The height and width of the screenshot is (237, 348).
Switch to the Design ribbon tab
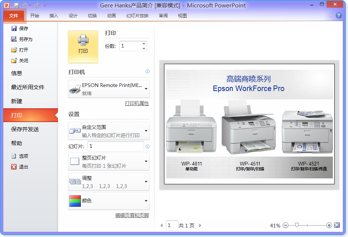pos(73,16)
